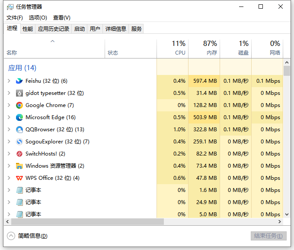Expand the Google Chrome process group
294x250 pixels.
(9, 105)
